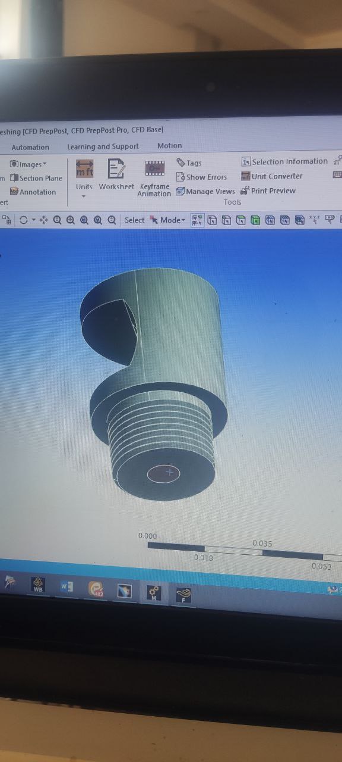Click Print Preview
Image resolution: width=342 pixels, height=762 pixels.
pyautogui.click(x=268, y=190)
